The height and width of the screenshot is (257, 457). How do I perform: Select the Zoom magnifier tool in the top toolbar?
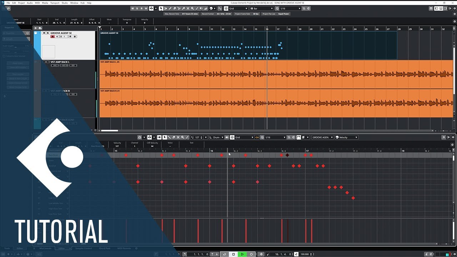192,8
